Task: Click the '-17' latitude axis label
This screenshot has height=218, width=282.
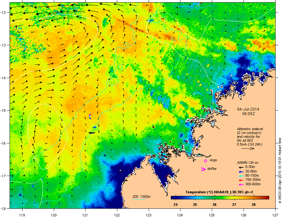Action: click(x=4, y=176)
